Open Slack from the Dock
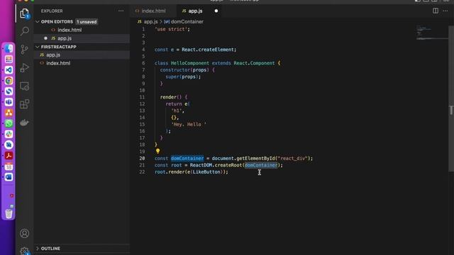454x255 pixels. pyautogui.click(x=9, y=134)
